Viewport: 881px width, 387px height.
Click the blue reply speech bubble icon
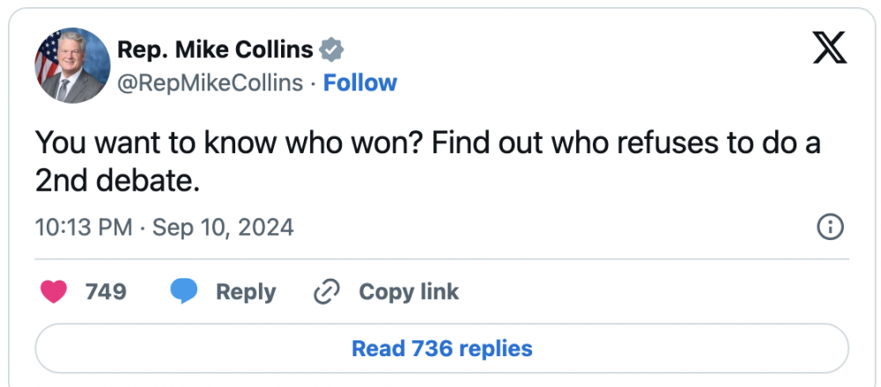[x=183, y=292]
